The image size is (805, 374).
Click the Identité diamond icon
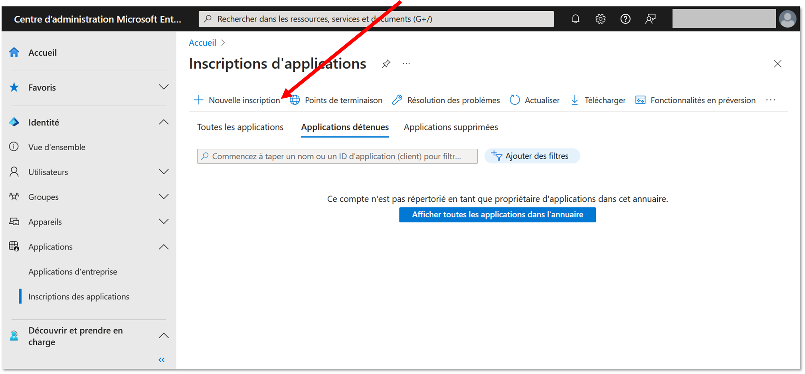pyautogui.click(x=14, y=122)
